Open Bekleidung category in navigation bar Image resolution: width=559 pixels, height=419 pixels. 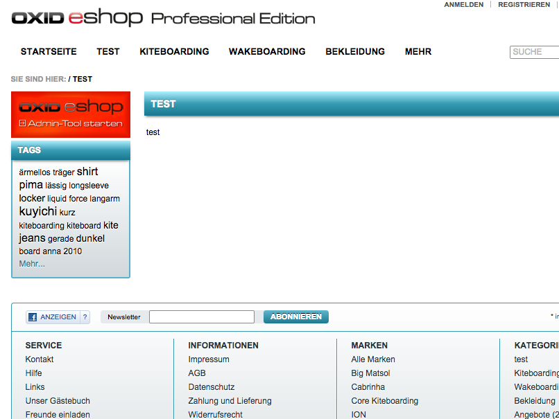click(355, 52)
